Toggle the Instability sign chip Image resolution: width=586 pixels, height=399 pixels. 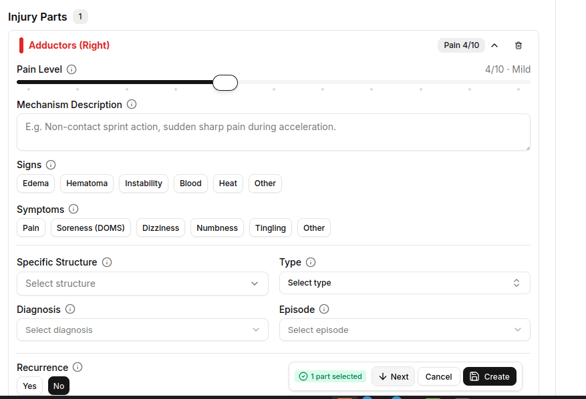(144, 183)
